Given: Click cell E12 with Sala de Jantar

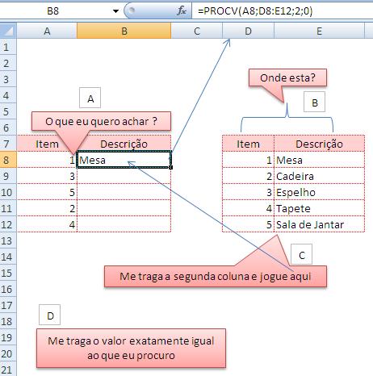Looking at the screenshot, I should (319, 224).
